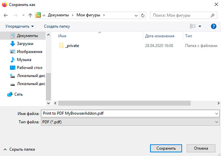Click Создать папку in the toolbar
The image size is (221, 156).
tap(57, 26)
